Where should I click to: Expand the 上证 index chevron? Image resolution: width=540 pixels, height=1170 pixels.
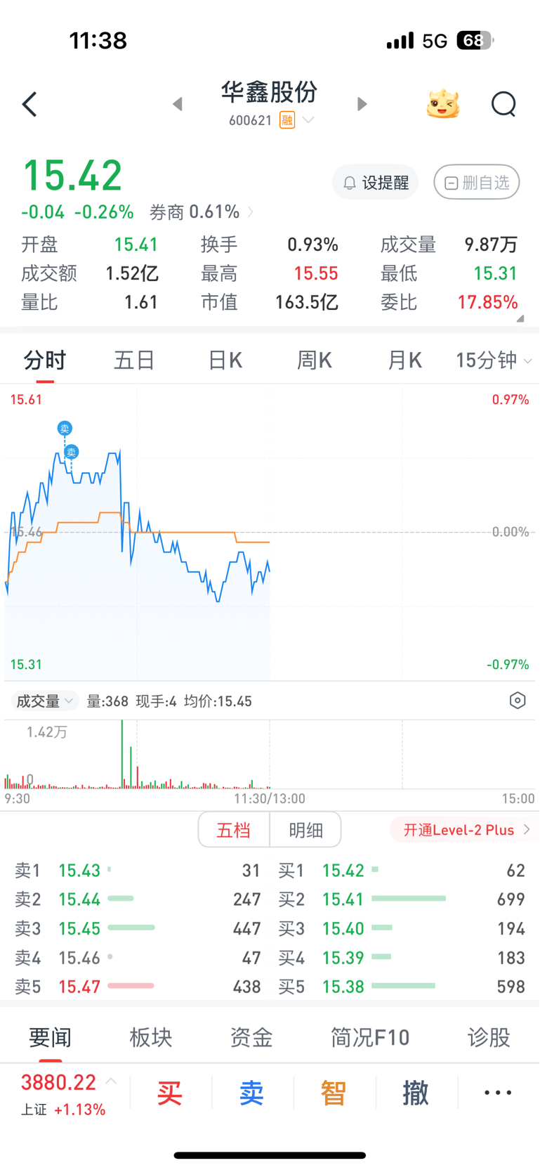[111, 1081]
